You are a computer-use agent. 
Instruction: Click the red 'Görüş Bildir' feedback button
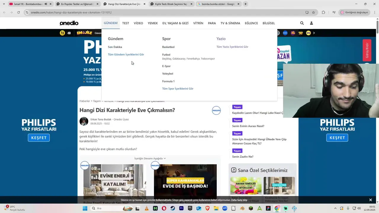pos(367,50)
